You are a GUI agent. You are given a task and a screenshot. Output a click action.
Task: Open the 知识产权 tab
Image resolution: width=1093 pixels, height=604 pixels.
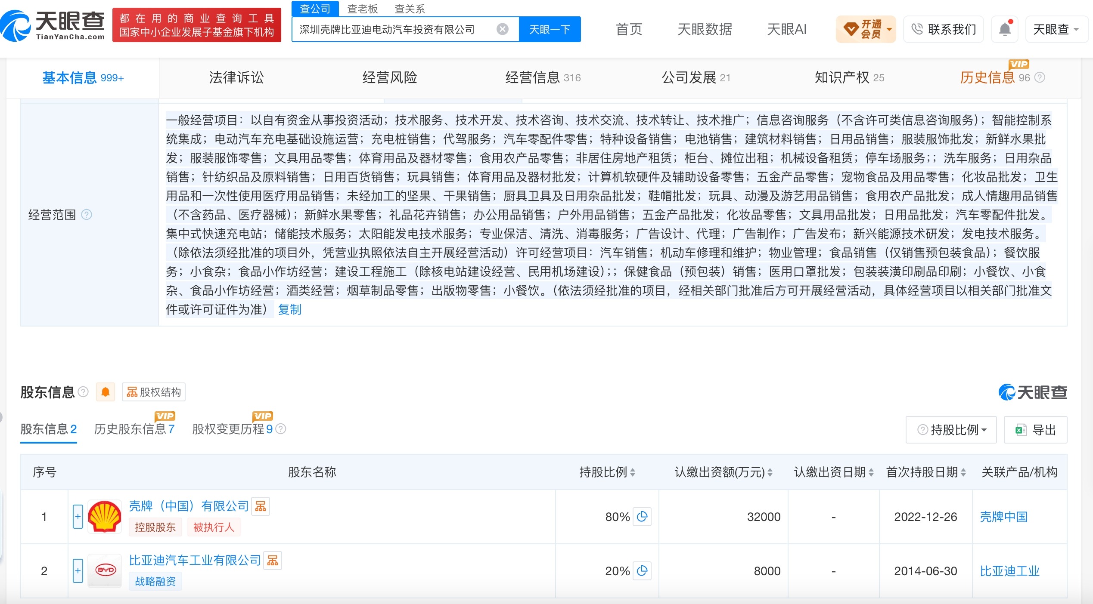(x=849, y=77)
